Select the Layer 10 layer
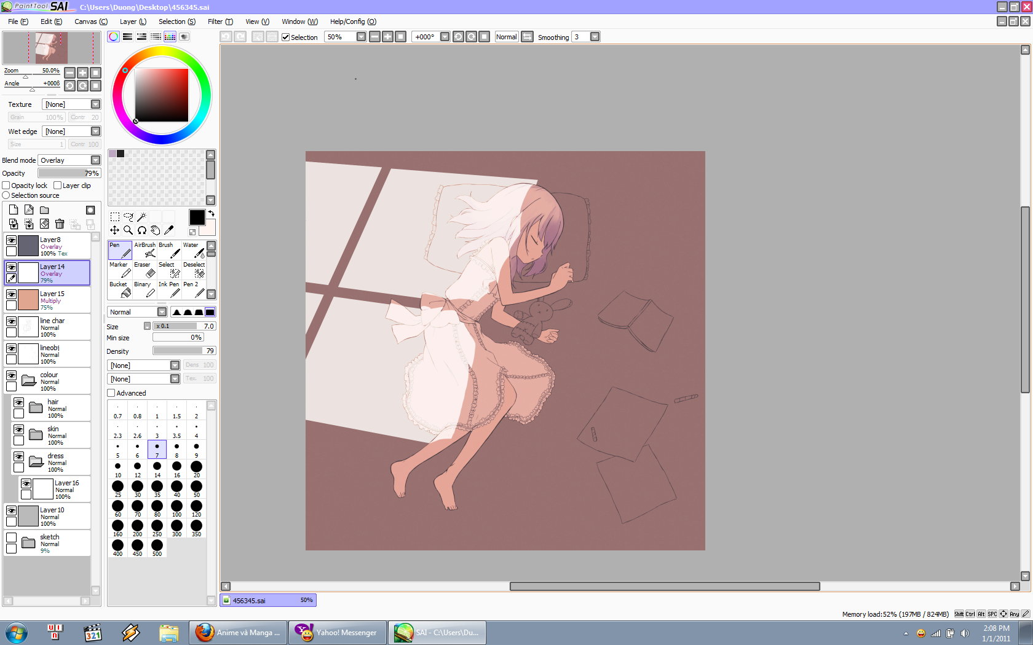This screenshot has height=645, width=1033. tap(47, 516)
